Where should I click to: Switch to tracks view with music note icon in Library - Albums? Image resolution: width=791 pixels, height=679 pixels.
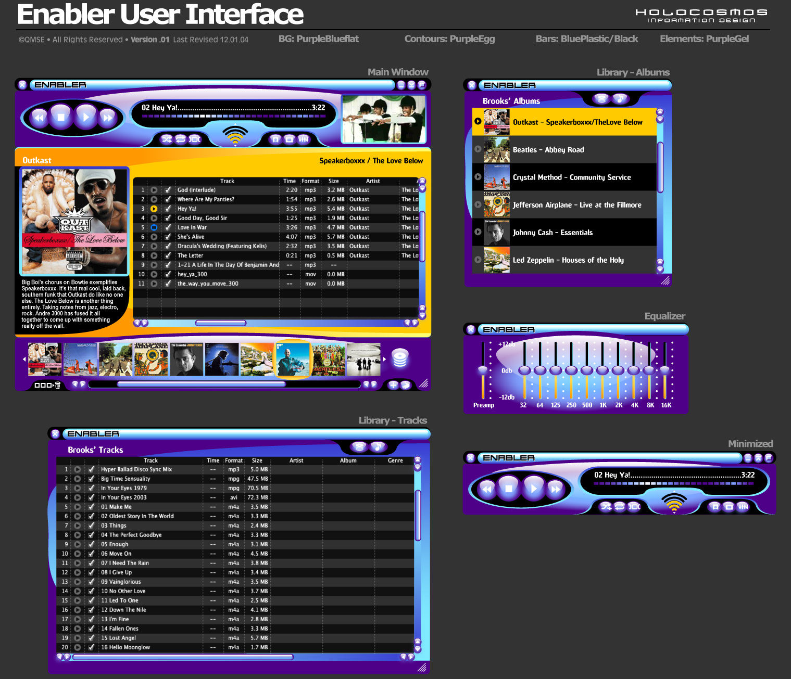point(620,98)
